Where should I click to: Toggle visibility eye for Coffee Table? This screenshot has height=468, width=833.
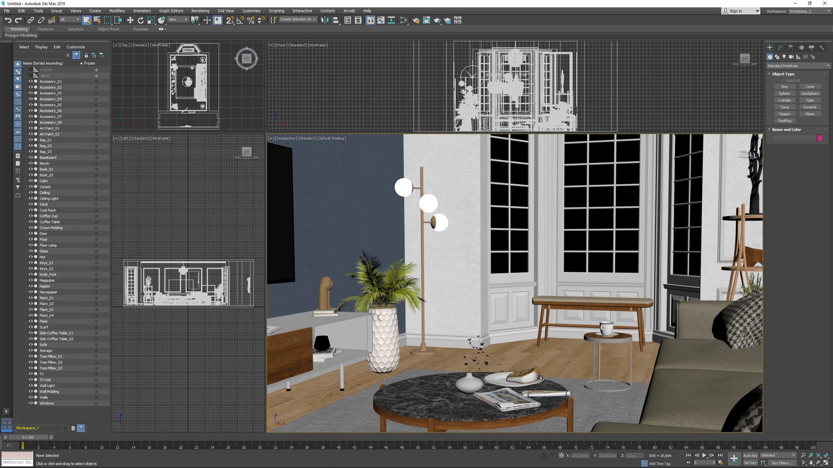[x=30, y=222]
